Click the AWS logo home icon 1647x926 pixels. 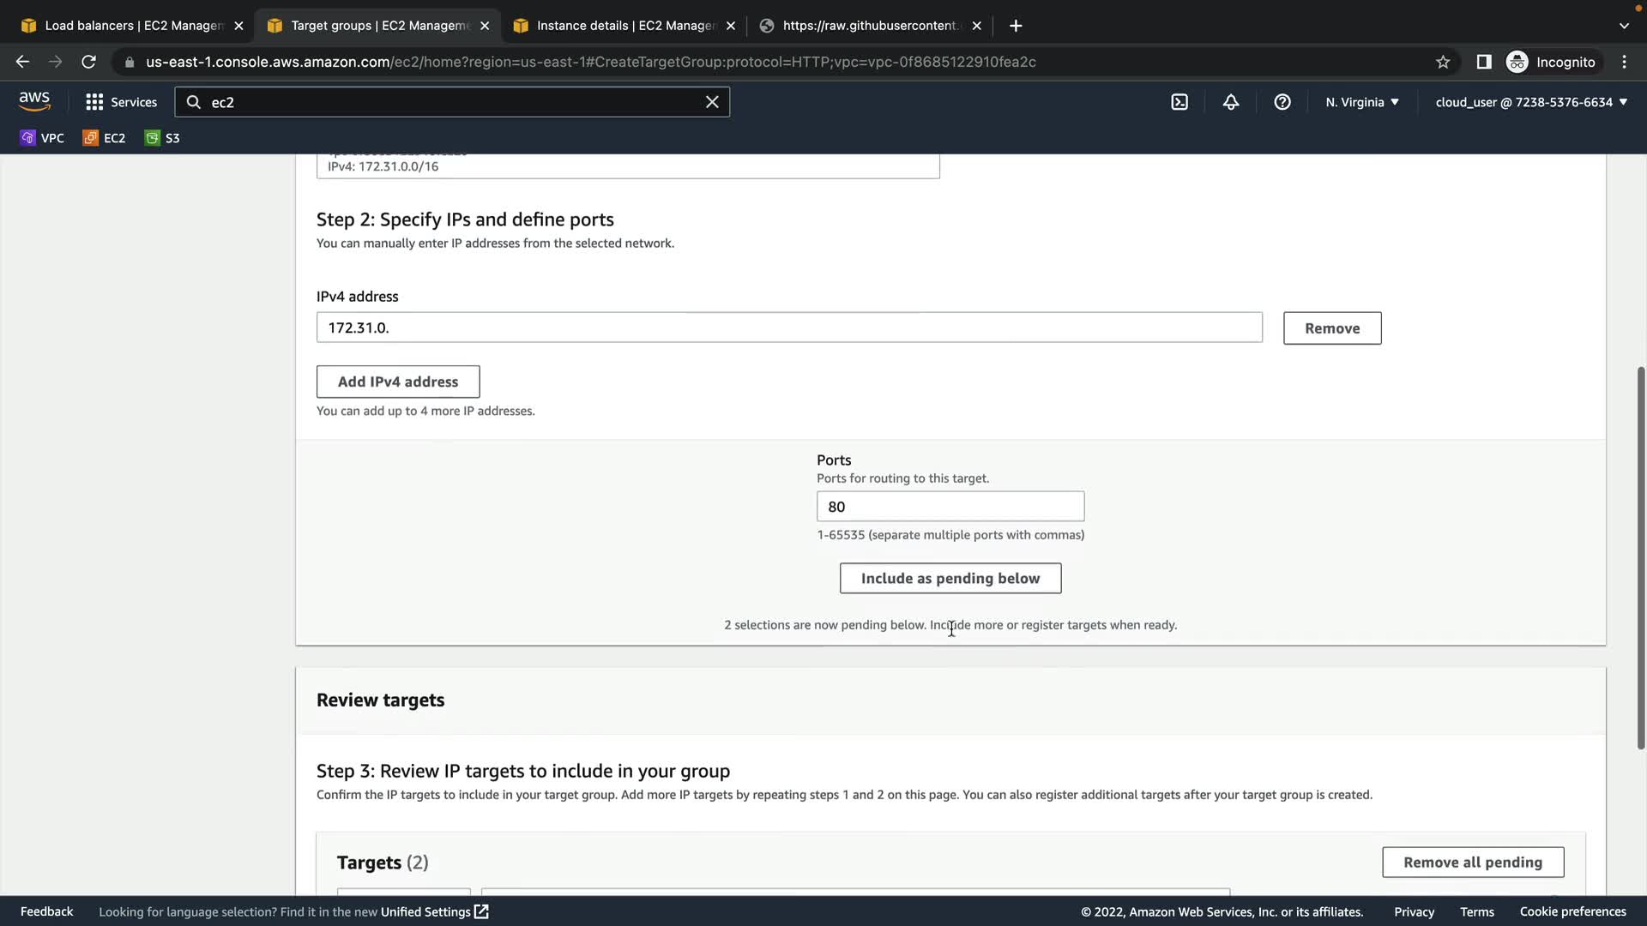click(34, 101)
